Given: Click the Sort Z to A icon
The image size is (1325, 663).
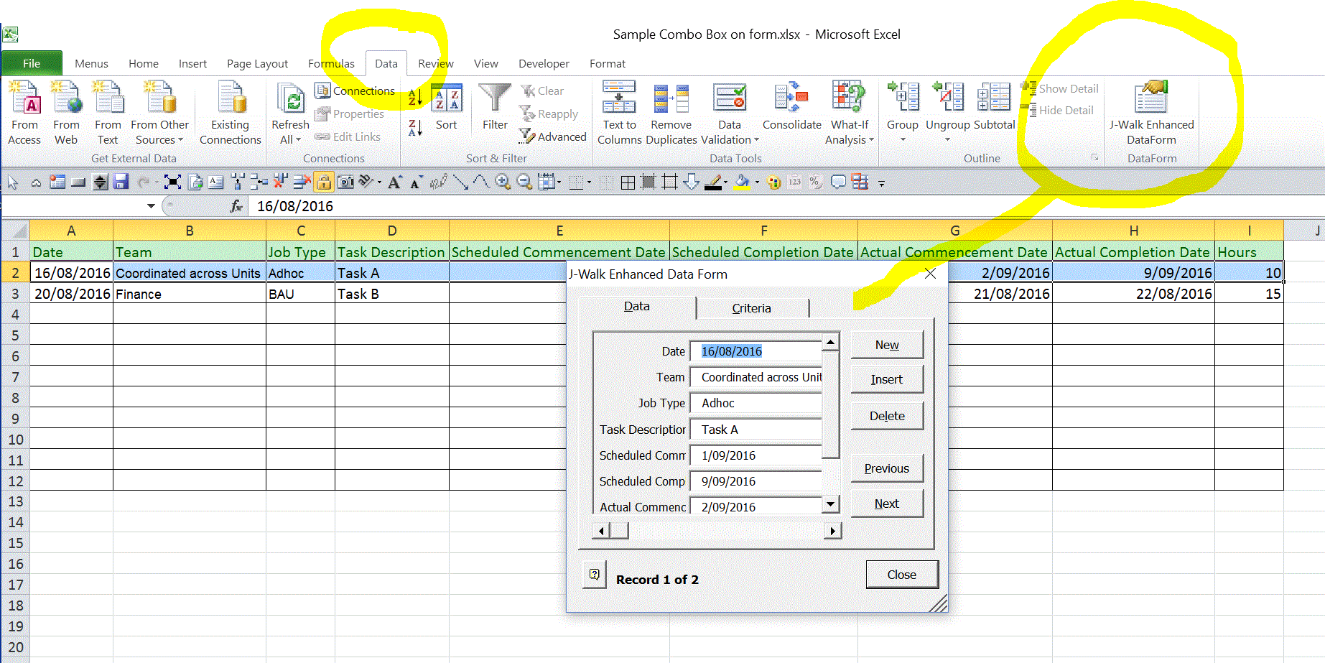Looking at the screenshot, I should pyautogui.click(x=415, y=128).
